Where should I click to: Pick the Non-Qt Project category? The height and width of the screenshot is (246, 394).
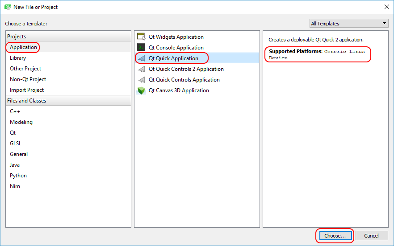pyautogui.click(x=28, y=79)
